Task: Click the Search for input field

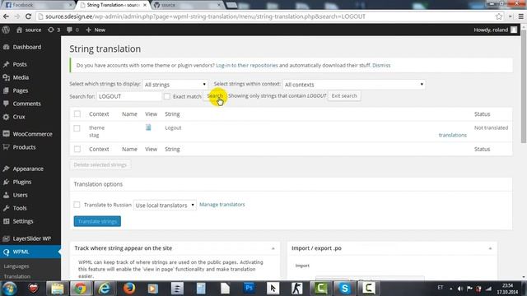Action: coord(129,96)
